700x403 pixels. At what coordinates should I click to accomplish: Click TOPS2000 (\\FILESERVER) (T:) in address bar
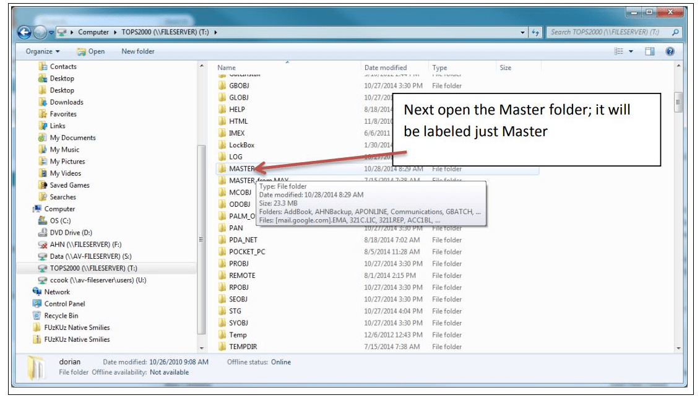165,32
